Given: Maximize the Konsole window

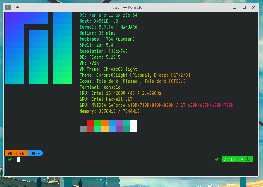Looking at the screenshot, I should click(x=244, y=7).
